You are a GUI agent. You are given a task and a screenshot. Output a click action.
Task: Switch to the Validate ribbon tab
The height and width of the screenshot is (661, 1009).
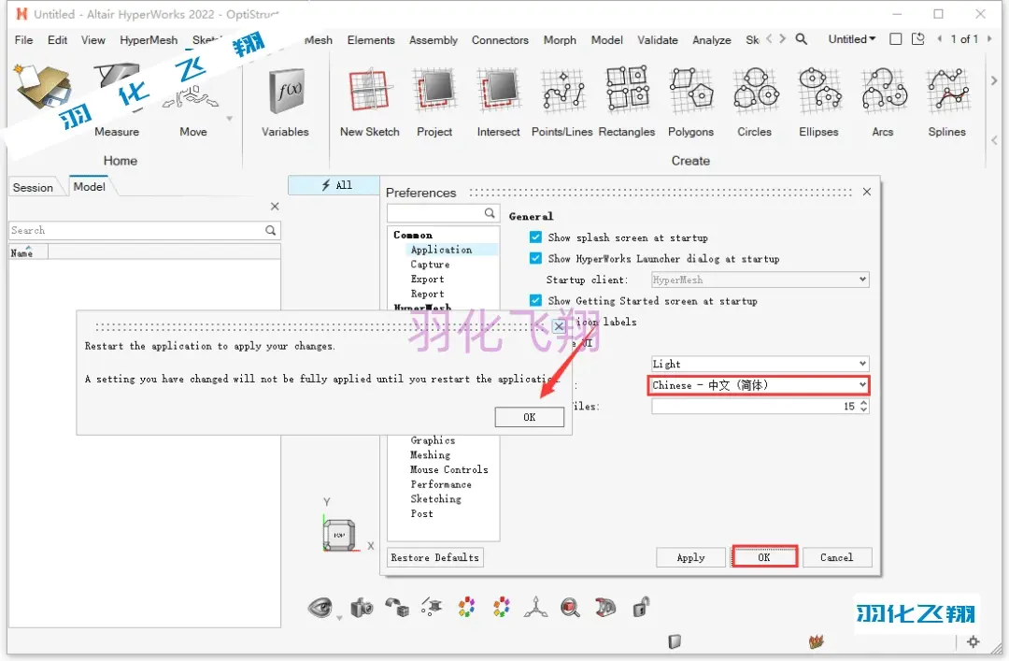pos(658,40)
